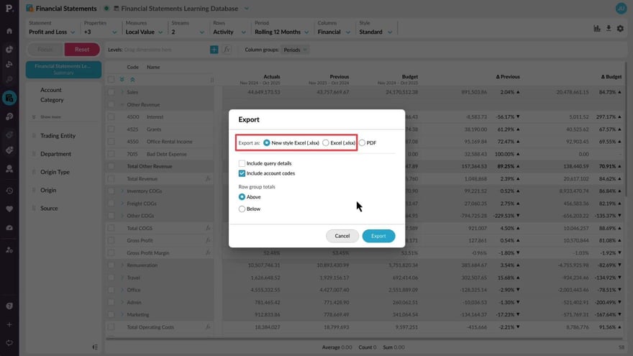The image size is (633, 356).
Task: Expand the Inventory COGs row
Action: point(122,191)
